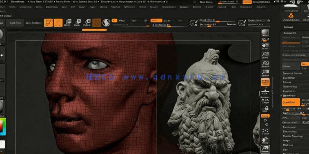The image size is (309, 154).
Task: Click the frame-corners icon on right shelf
Action: point(265,131)
